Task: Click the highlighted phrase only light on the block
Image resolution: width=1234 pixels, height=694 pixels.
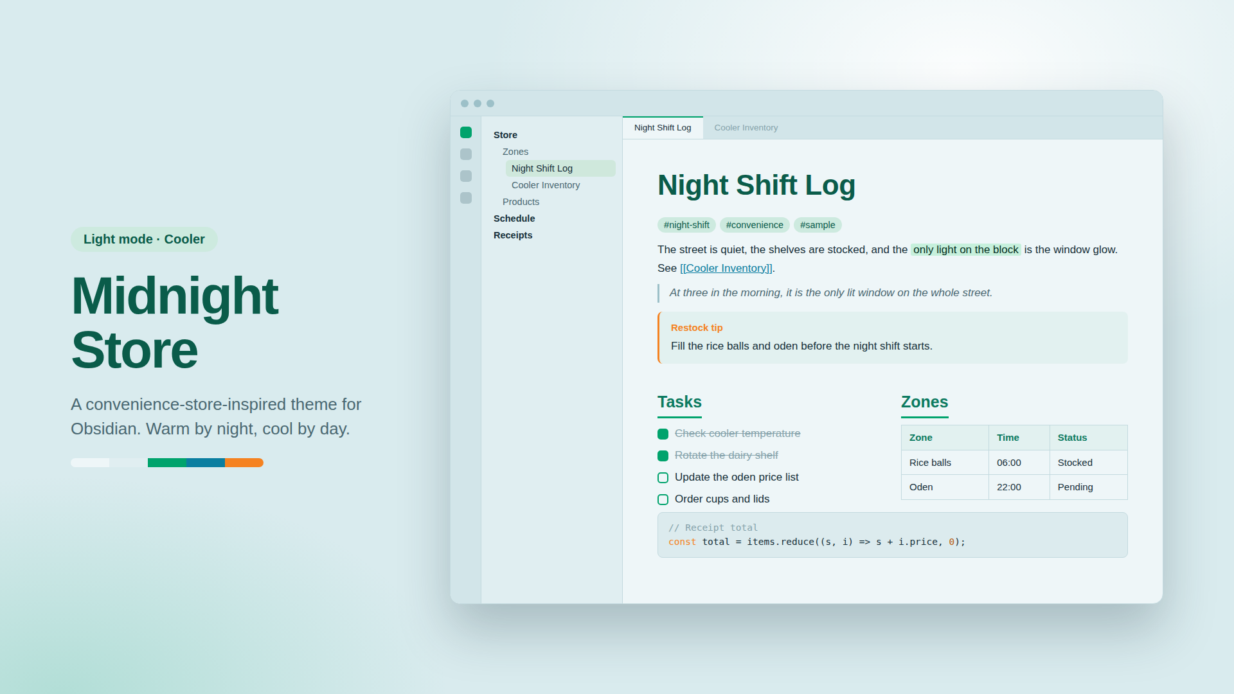Action: pyautogui.click(x=965, y=249)
